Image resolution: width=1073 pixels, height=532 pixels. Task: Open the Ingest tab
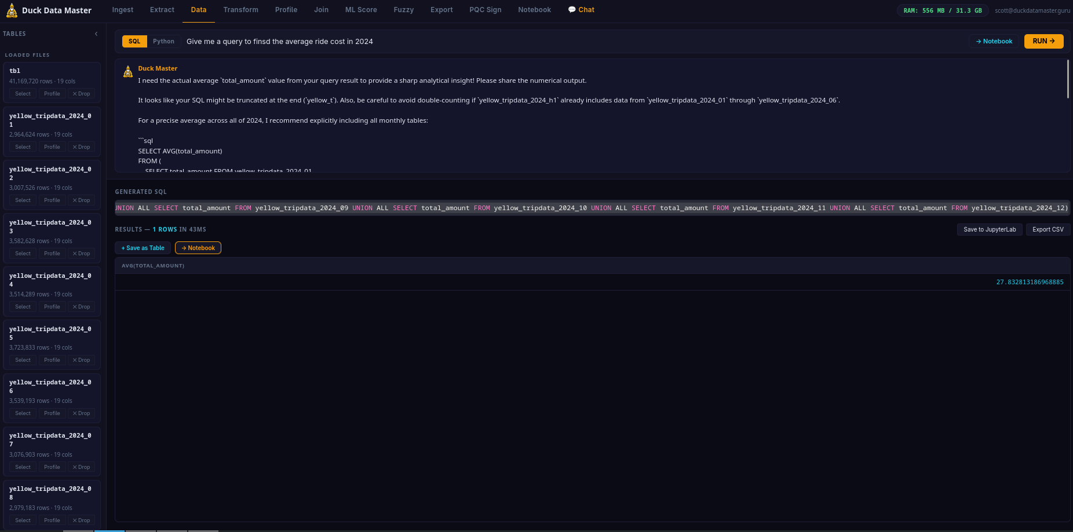pyautogui.click(x=123, y=10)
